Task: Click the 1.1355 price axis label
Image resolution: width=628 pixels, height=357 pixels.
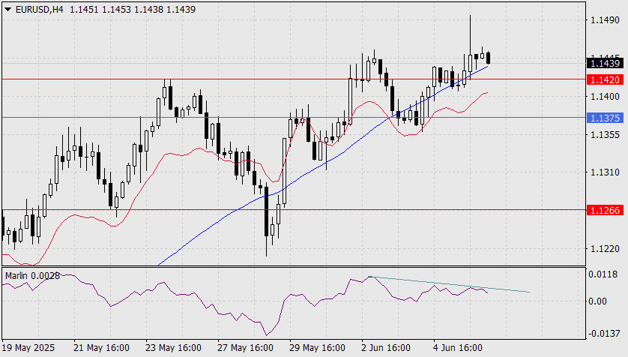Action: click(x=606, y=135)
